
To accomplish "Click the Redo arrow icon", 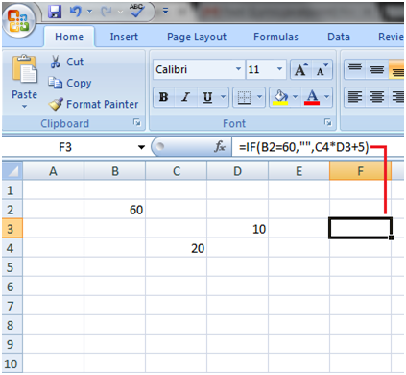I will click(106, 12).
